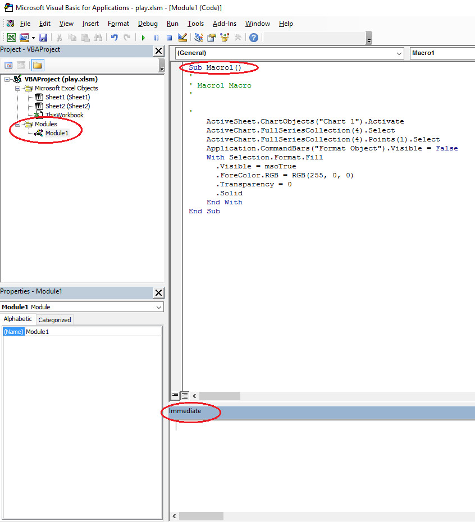Open the Module1 dropdown in Properties

click(x=158, y=307)
